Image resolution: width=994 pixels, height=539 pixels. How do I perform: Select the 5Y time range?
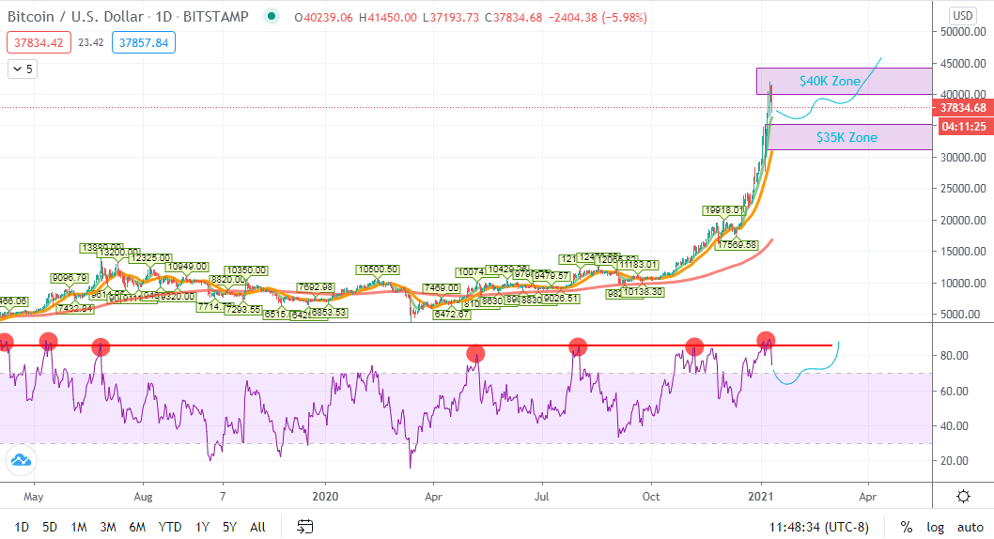click(x=229, y=527)
